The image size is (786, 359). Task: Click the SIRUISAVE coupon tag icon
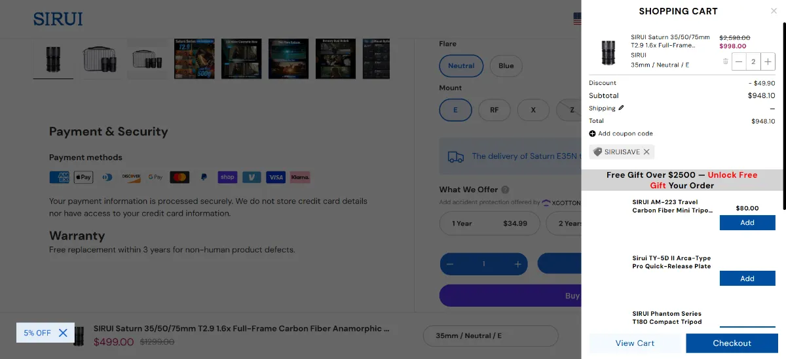pyautogui.click(x=597, y=152)
